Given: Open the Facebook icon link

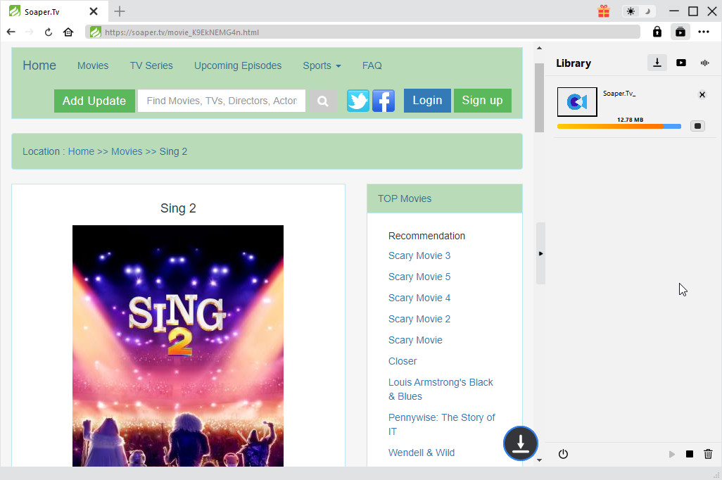Looking at the screenshot, I should [x=383, y=101].
